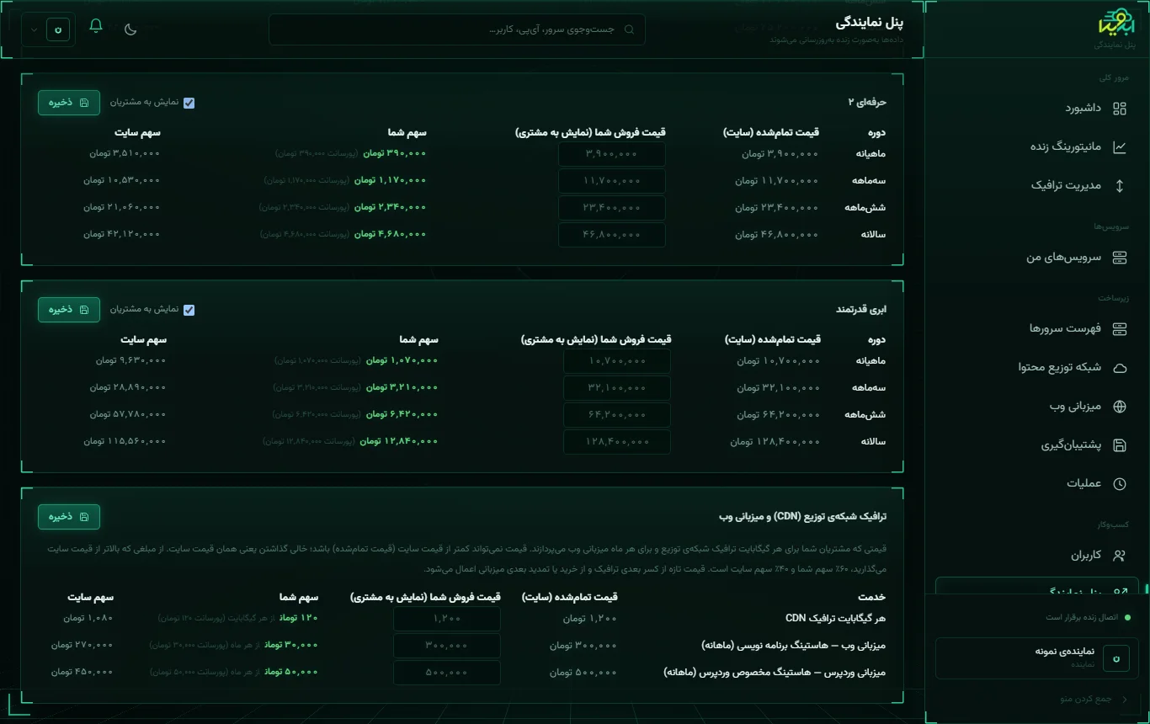
Task: Open شبکه توزیع محتوا cloud icon
Action: pos(1119,368)
